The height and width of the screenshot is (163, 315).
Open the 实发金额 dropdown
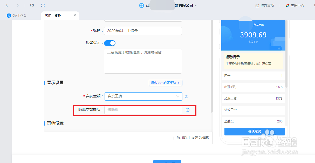tap(143, 96)
